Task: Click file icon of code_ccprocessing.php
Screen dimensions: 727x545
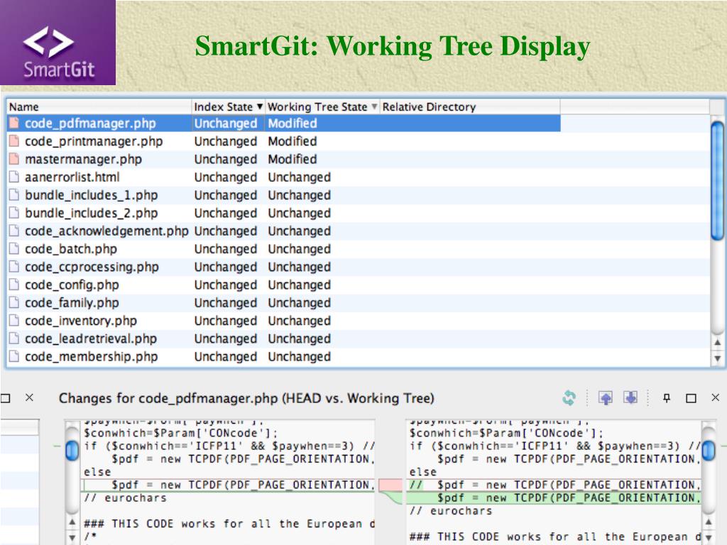Action: coord(14,267)
